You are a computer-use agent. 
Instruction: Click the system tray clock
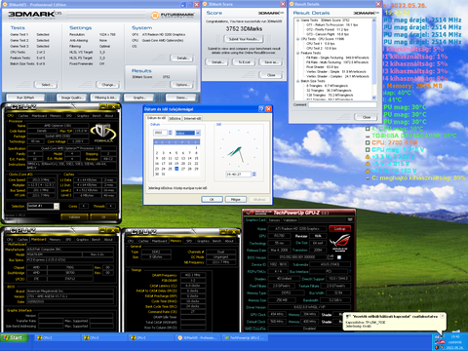[455, 336]
